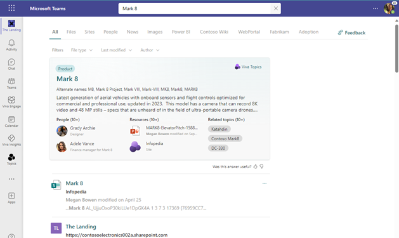399x238 pixels.
Task: Open Grady Archie's name link
Action: tap(82, 128)
